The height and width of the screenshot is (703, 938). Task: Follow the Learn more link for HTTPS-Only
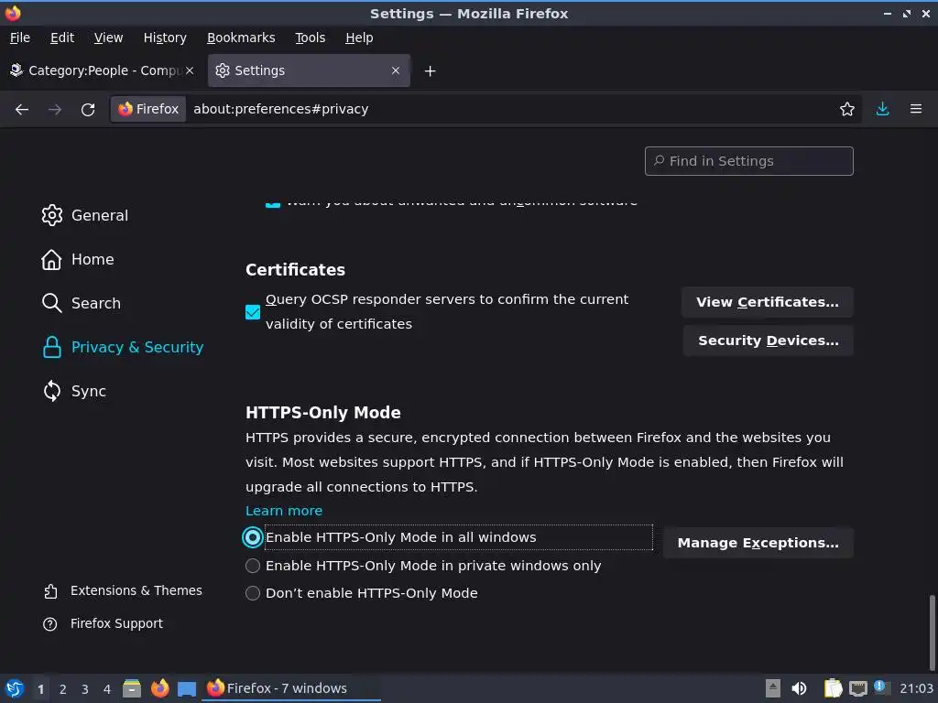tap(284, 511)
